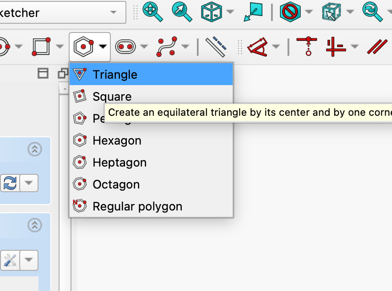This screenshot has height=291, width=392.
Task: Click the coincident point-on-object constraint icon
Action: point(307,47)
